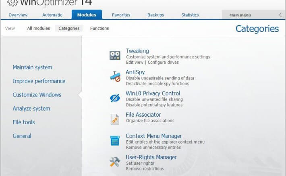Click 'Disable unwanted file sharing' text
Image resolution: width=286 pixels, height=176 pixels.
(x=155, y=99)
